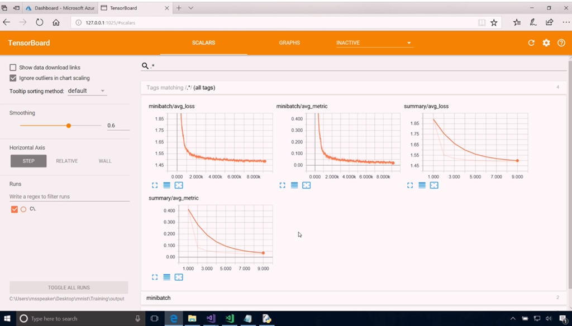Image resolution: width=572 pixels, height=326 pixels.
Task: Enable Show data download links checkbox
Action: pyautogui.click(x=13, y=68)
